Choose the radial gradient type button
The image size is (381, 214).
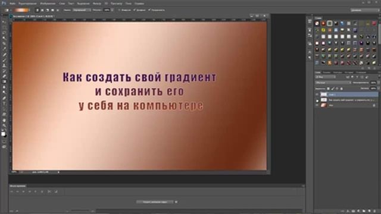pyautogui.click(x=42, y=10)
